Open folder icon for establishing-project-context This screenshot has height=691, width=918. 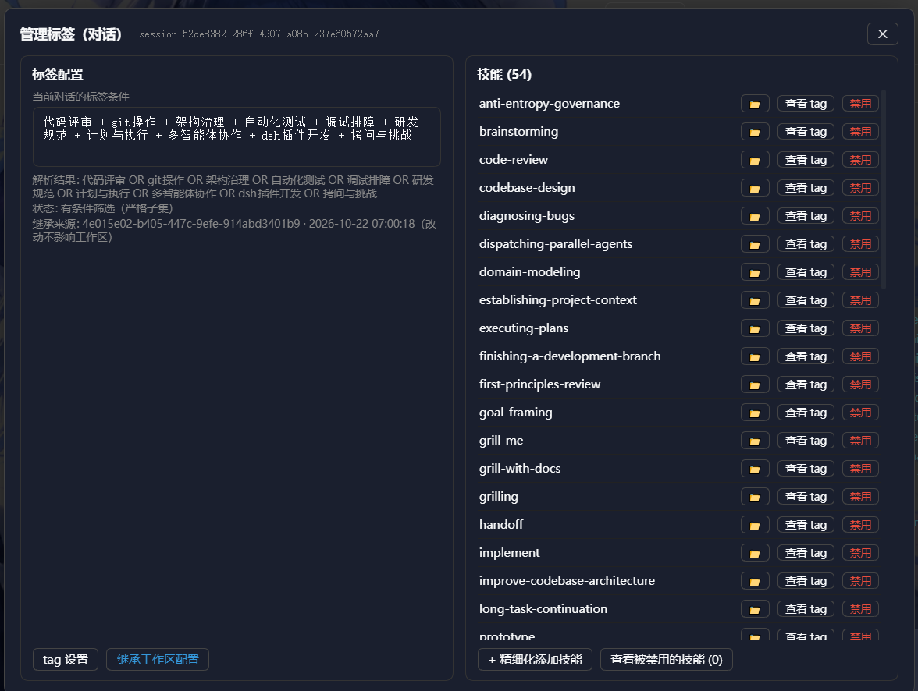click(x=755, y=301)
